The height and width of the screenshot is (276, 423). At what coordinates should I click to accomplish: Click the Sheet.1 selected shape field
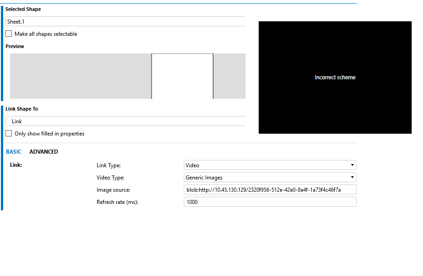point(125,21)
